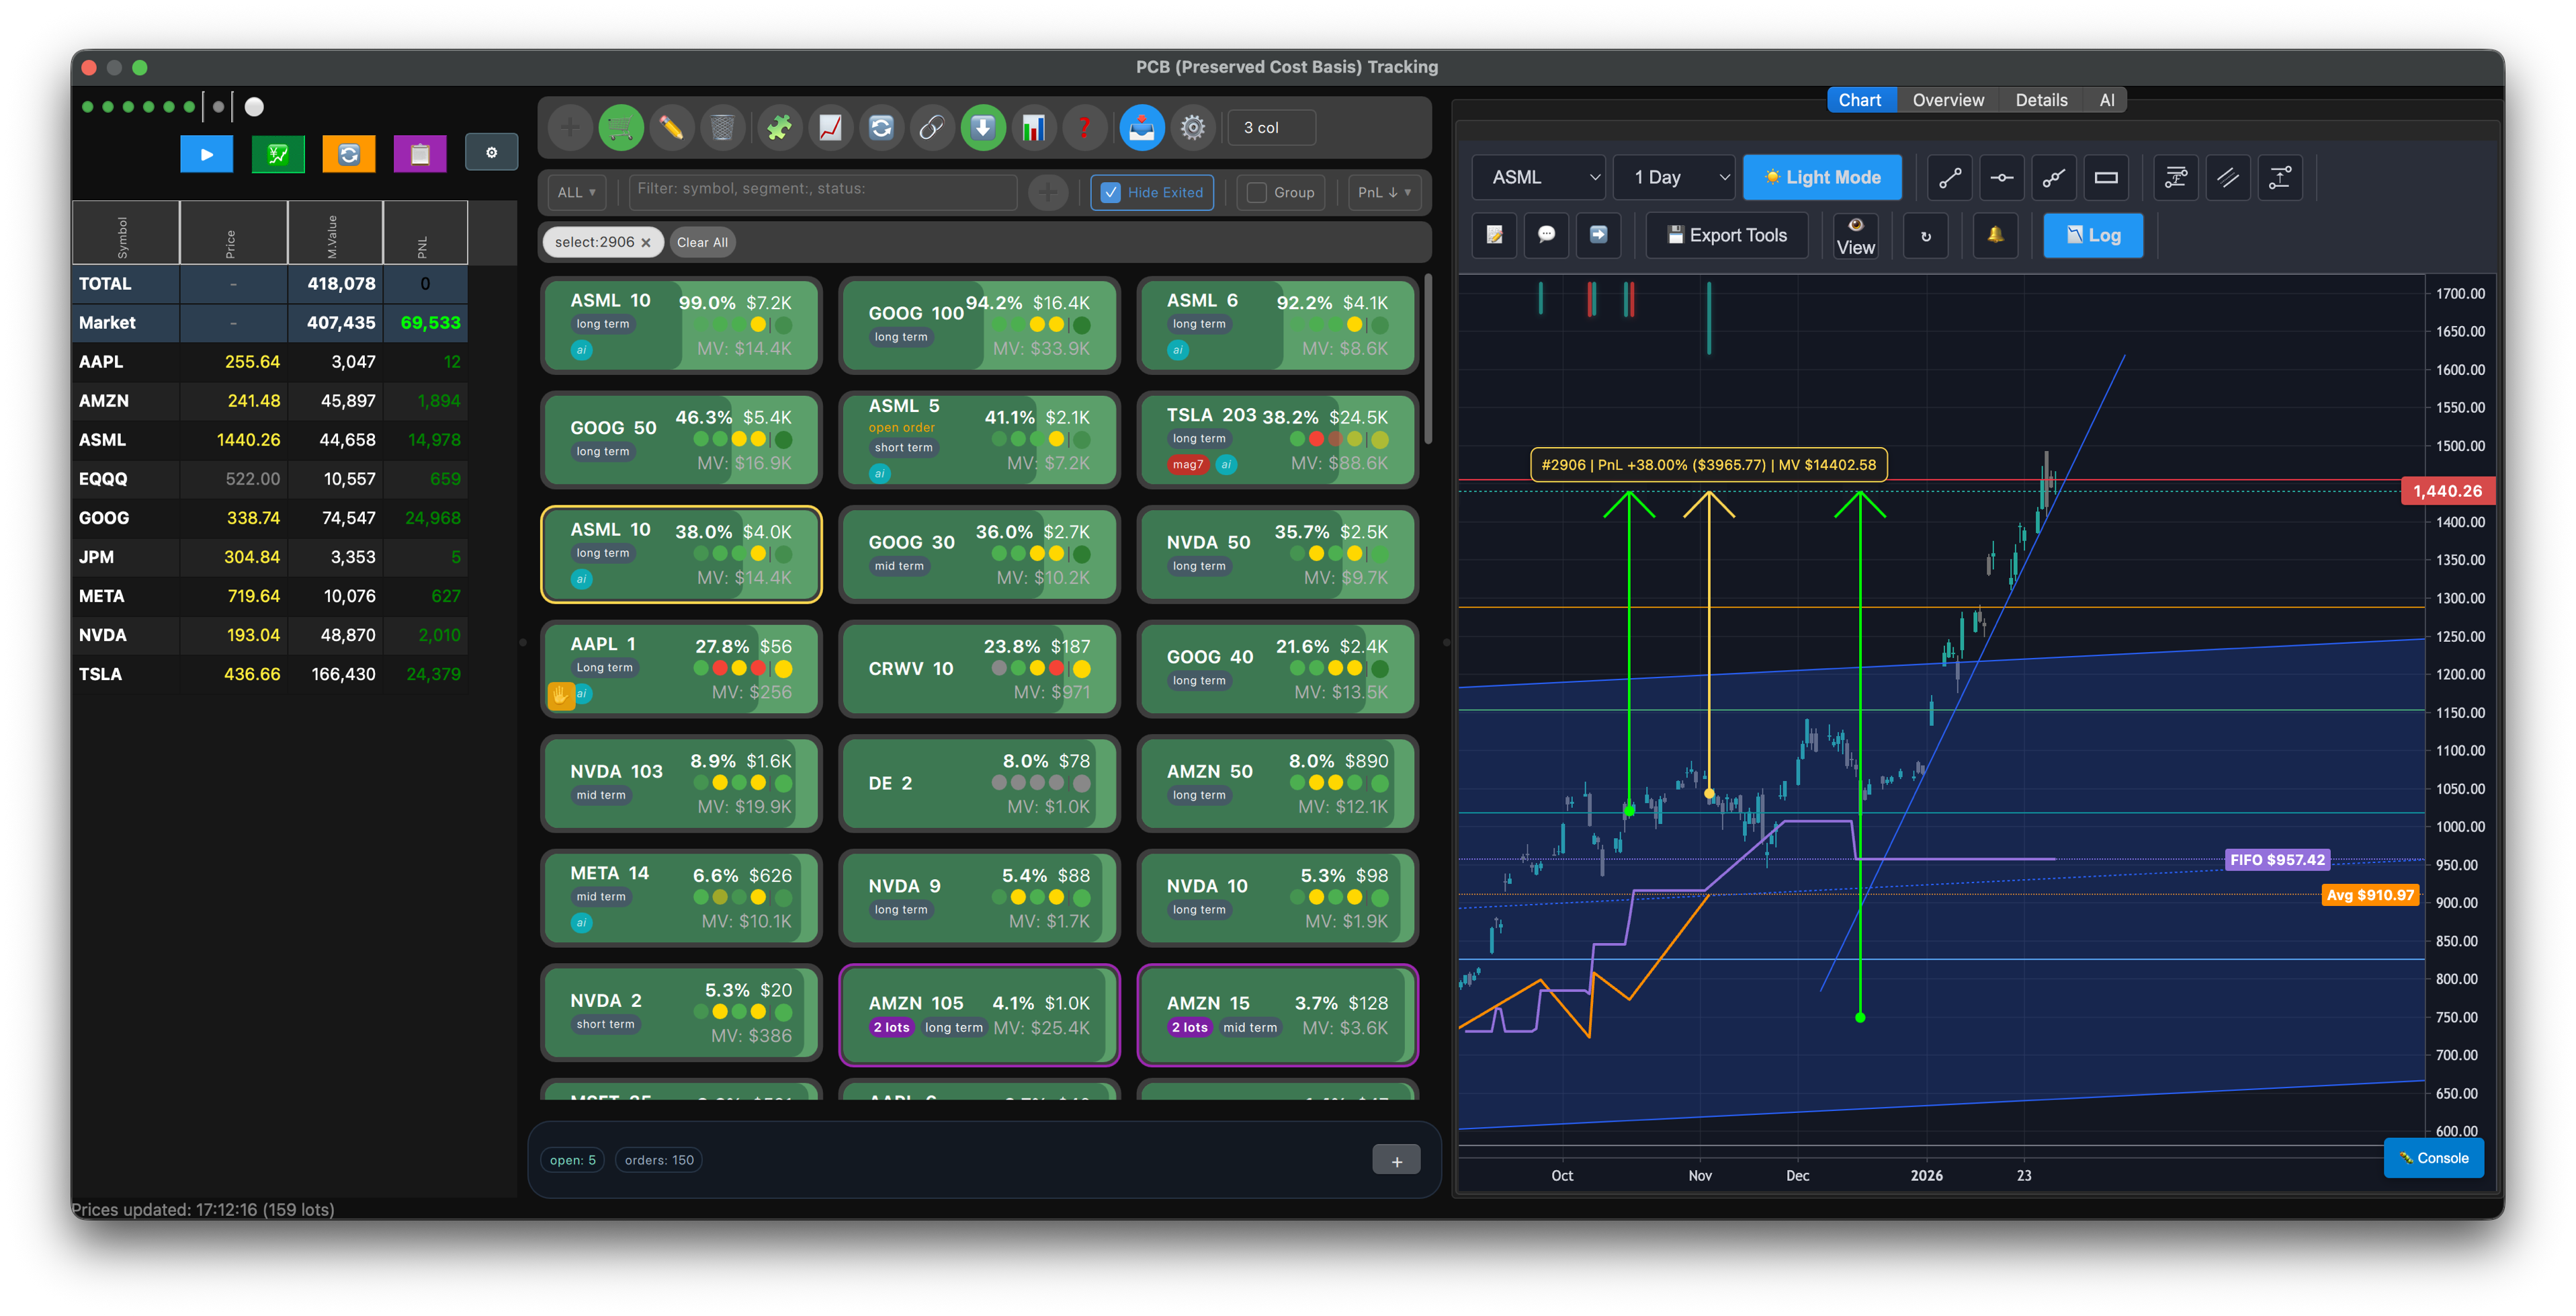The width and height of the screenshot is (2576, 1316).
Task: Click the blue right arrow chart icon
Action: (1599, 235)
